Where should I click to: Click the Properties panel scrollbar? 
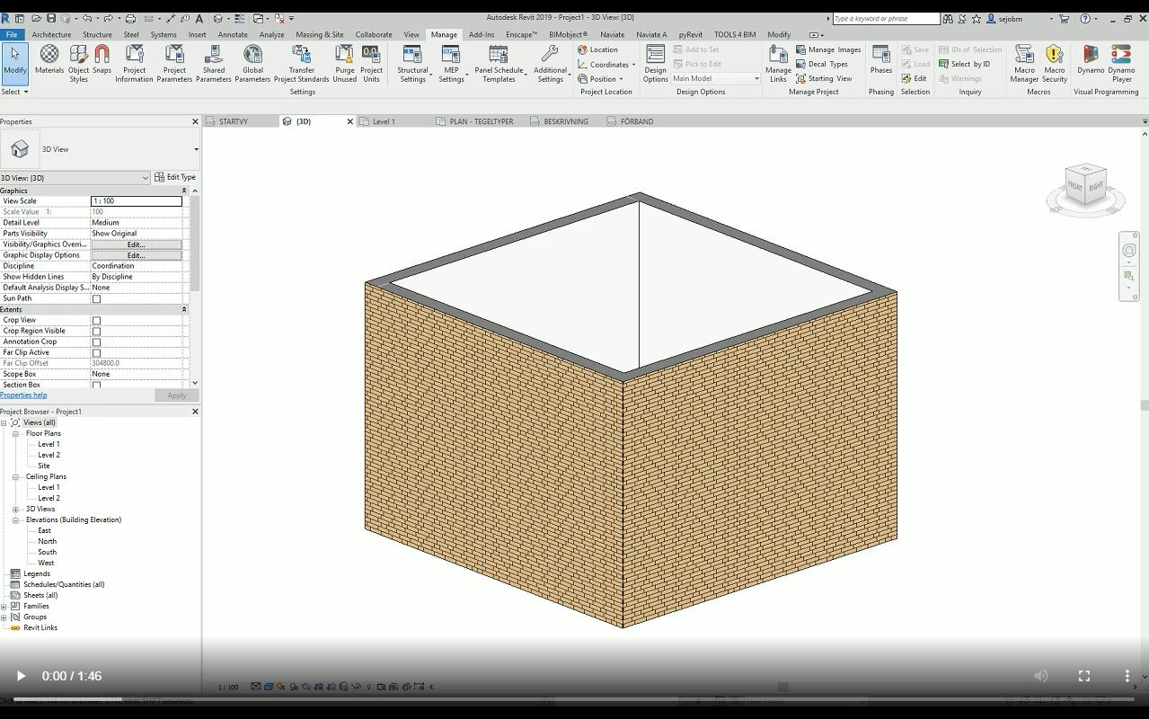(195, 243)
